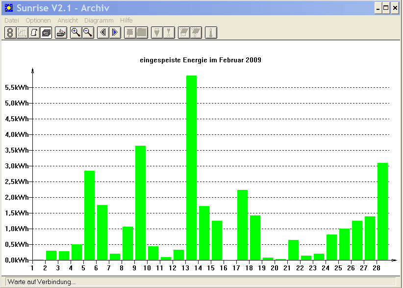Click the green bar for day 8
This screenshot has height=288, width=403.
pos(128,243)
